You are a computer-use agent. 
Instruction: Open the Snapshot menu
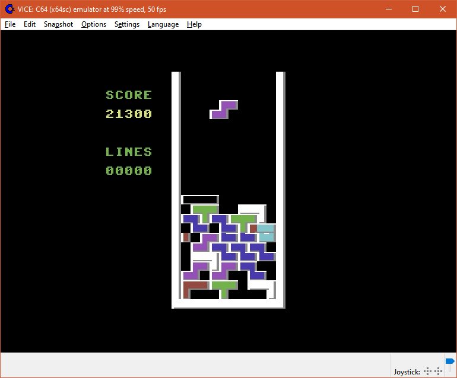point(58,24)
